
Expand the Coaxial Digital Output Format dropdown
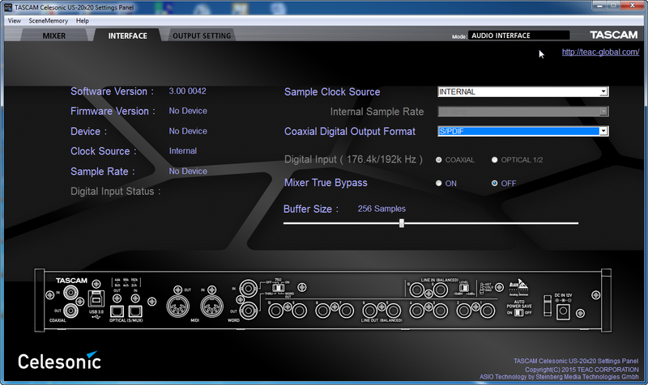(522, 131)
